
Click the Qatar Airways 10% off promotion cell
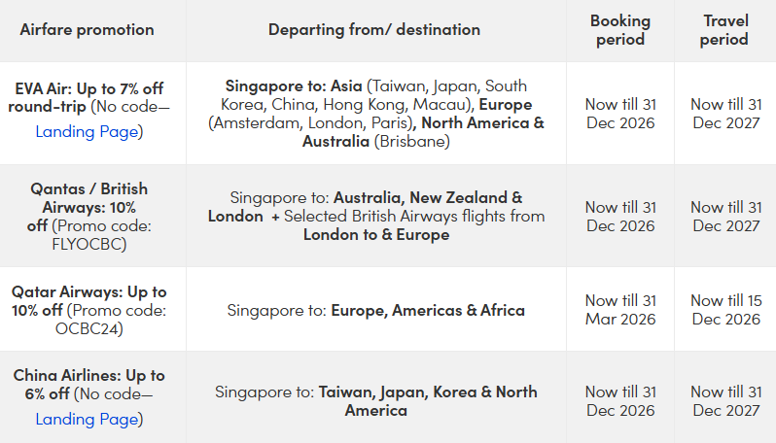88,311
